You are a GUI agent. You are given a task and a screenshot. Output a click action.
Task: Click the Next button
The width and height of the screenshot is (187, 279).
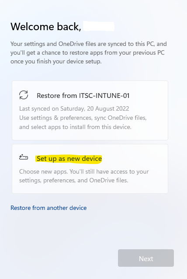(146, 258)
